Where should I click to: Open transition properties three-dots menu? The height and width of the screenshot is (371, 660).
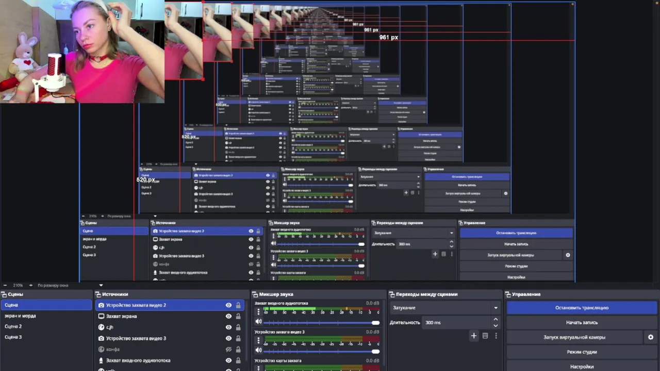pos(496,336)
